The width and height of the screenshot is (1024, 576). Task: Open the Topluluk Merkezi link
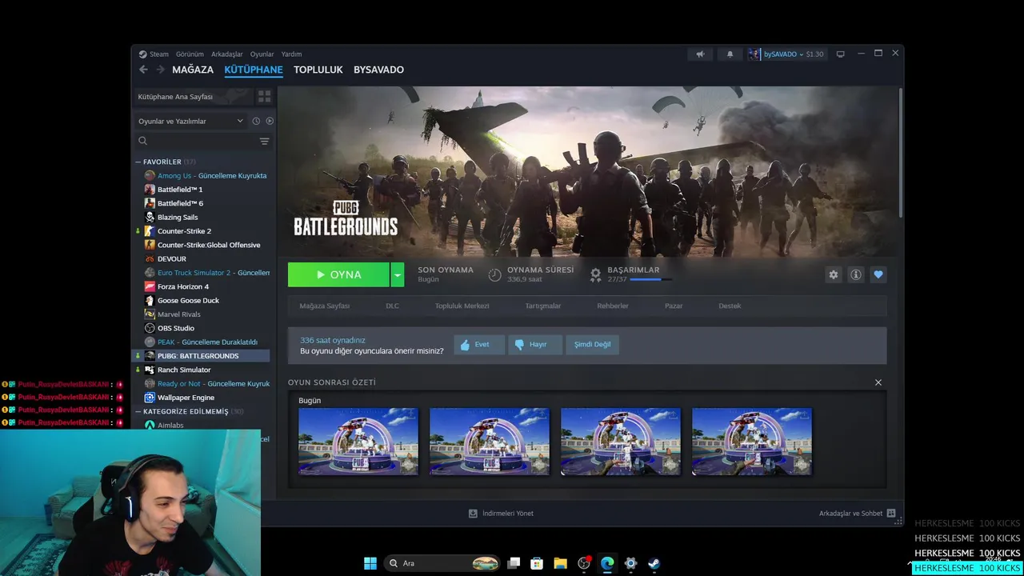[x=462, y=306]
